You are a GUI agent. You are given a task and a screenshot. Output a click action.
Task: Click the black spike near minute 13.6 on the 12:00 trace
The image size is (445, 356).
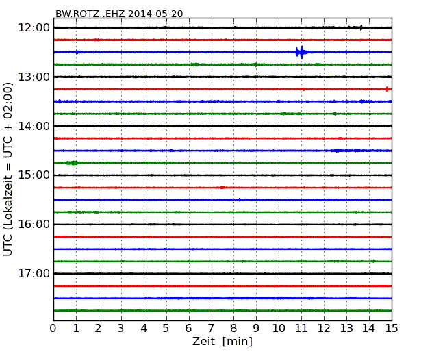coord(361,27)
